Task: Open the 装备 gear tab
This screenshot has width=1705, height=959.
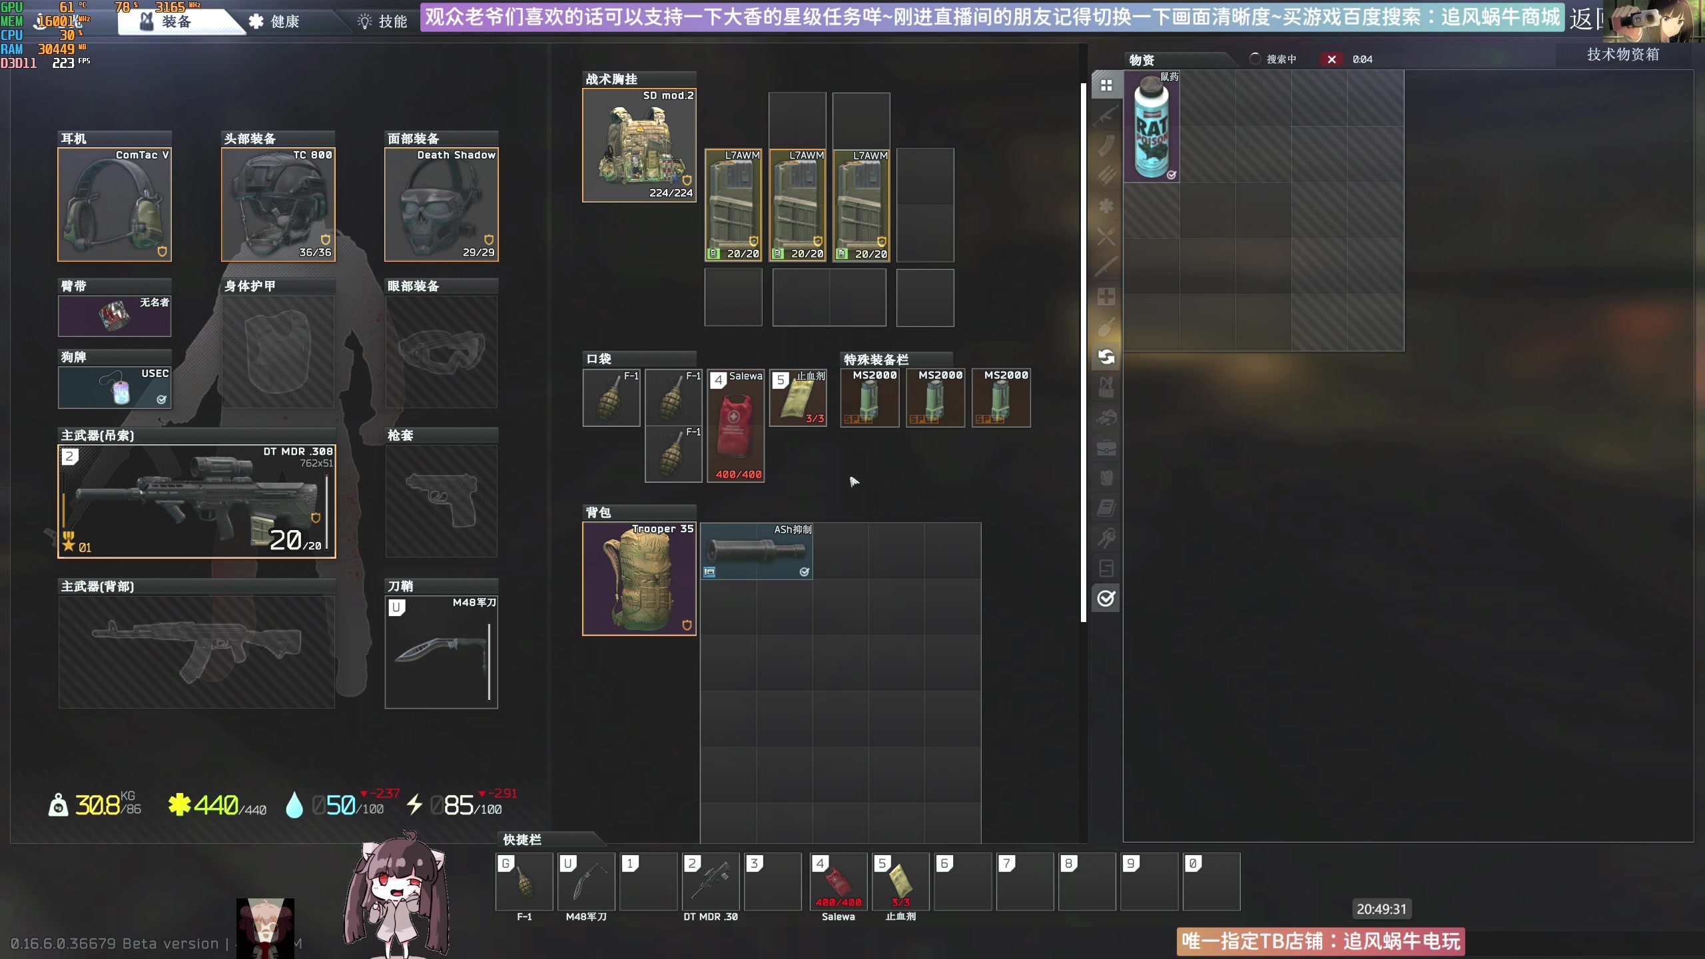Action: [x=175, y=21]
